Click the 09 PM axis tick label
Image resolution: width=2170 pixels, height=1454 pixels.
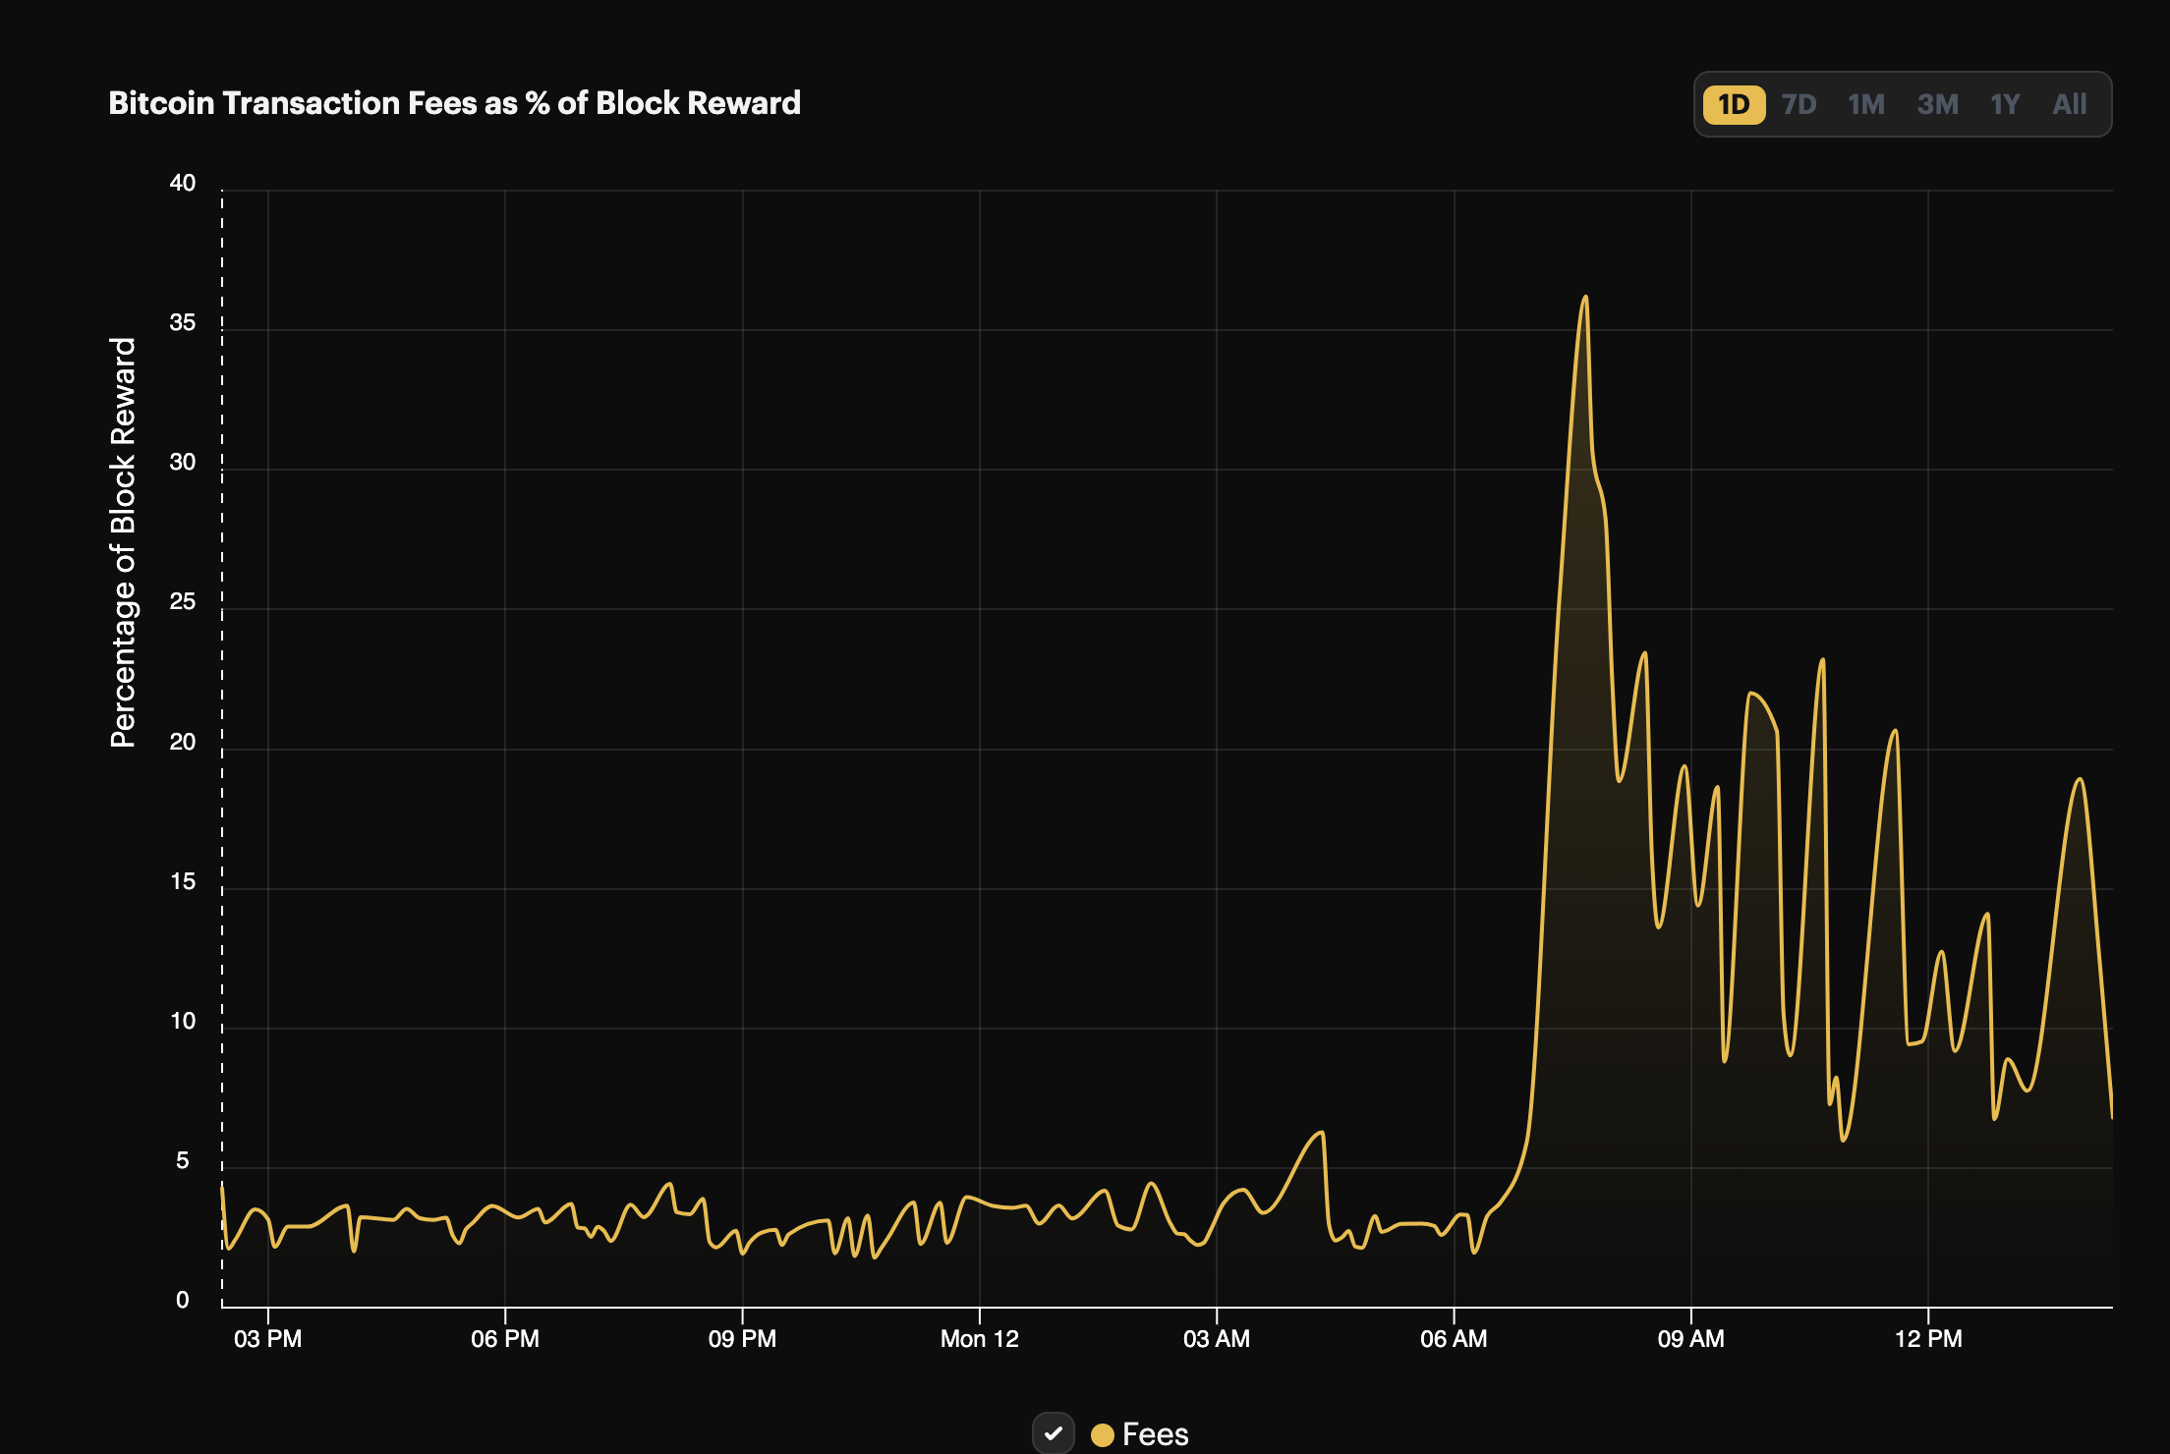click(x=742, y=1339)
